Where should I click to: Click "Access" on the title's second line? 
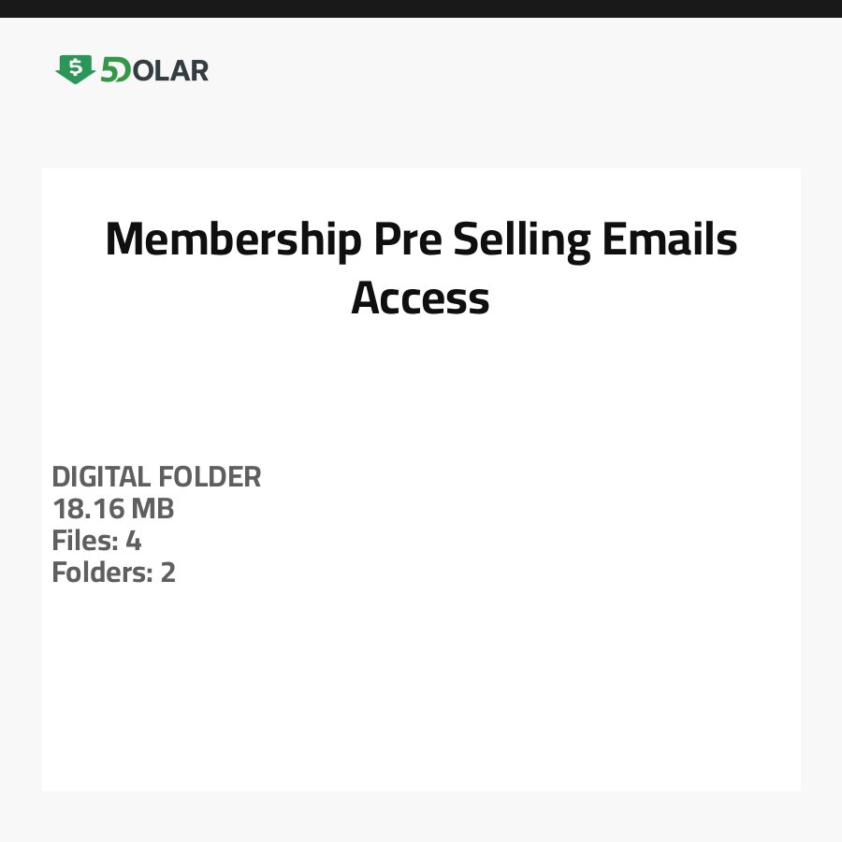[x=420, y=298]
